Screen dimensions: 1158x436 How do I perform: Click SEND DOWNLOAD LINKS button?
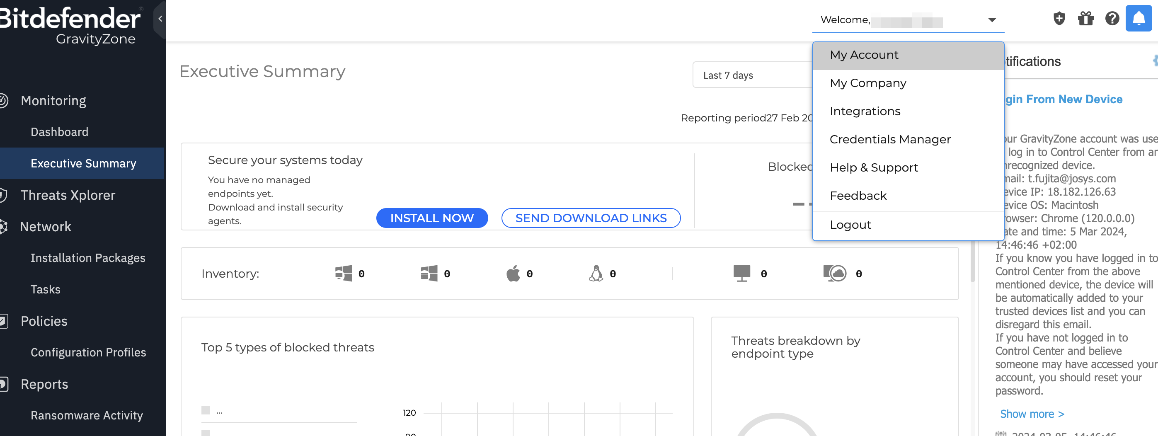click(590, 218)
